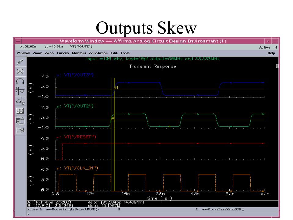293x220 pixels.
Task: Click the Undo curved arrow icon
Action: (x=20, y=81)
